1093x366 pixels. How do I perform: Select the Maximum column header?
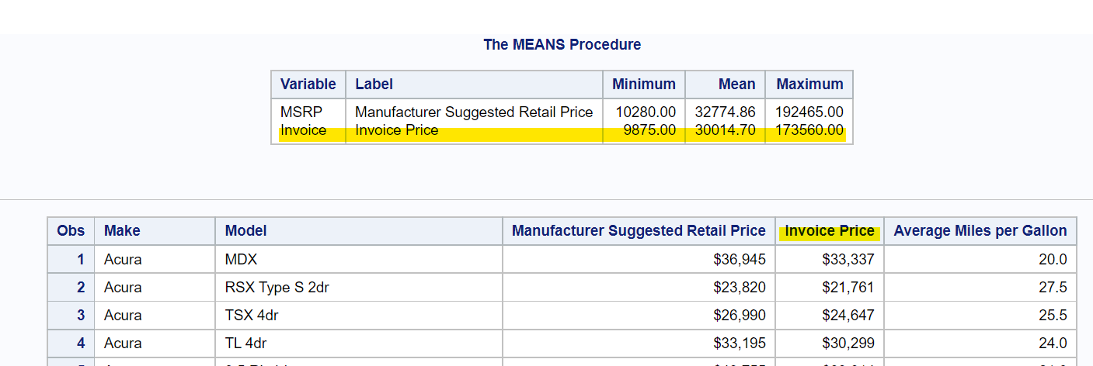[809, 84]
